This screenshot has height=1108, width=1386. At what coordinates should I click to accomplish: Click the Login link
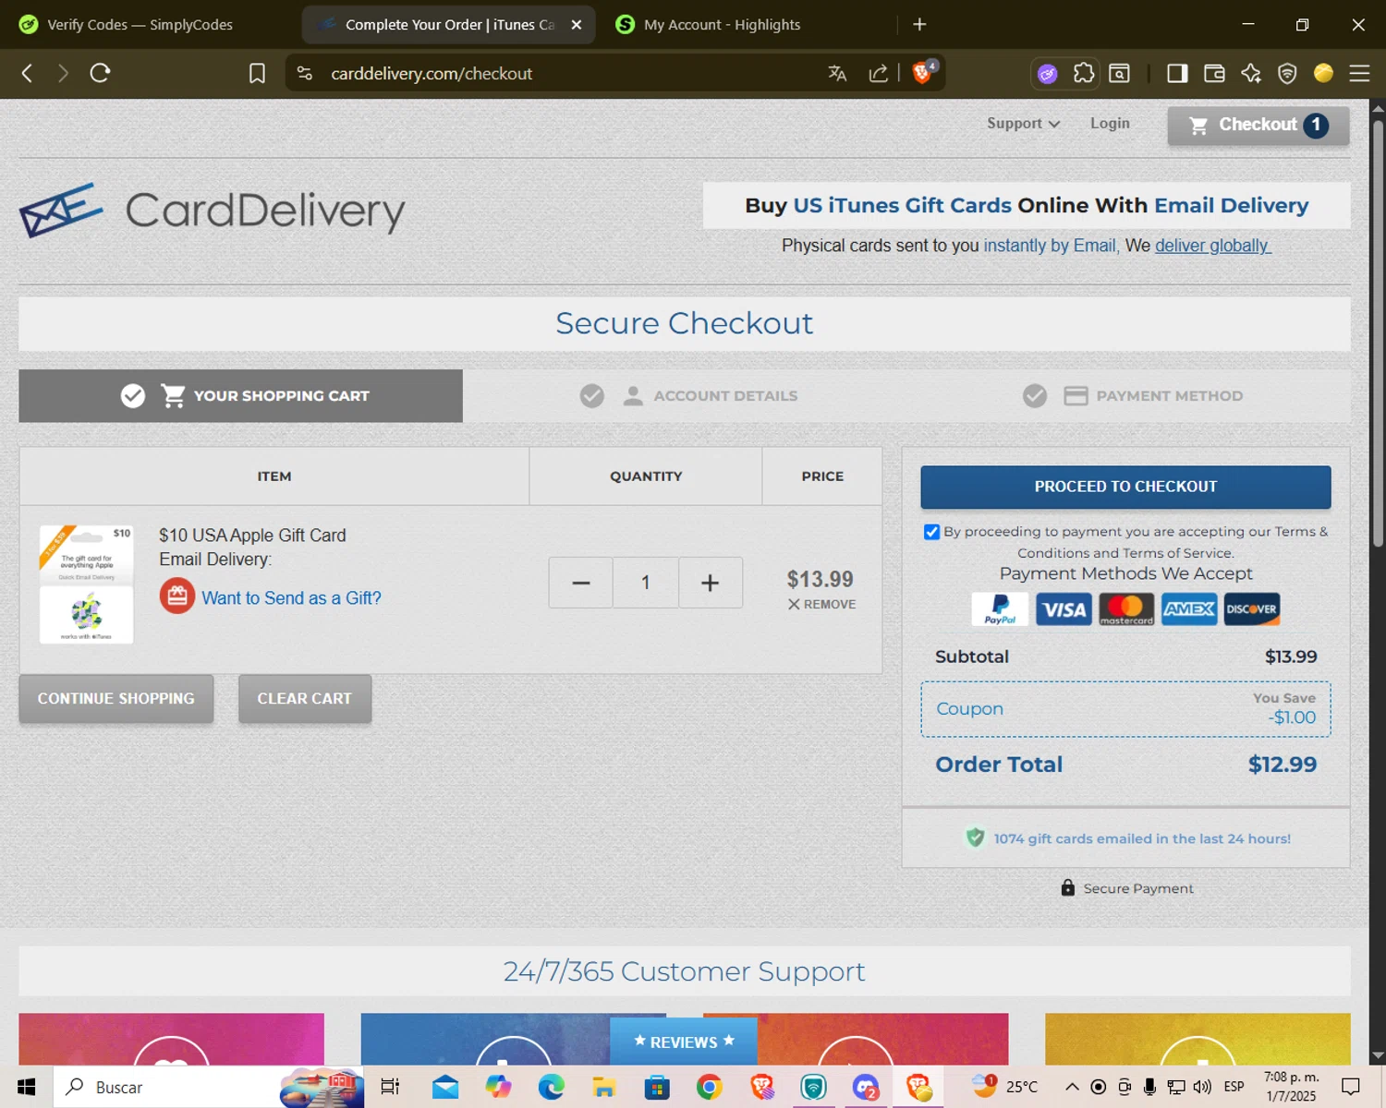click(x=1109, y=123)
